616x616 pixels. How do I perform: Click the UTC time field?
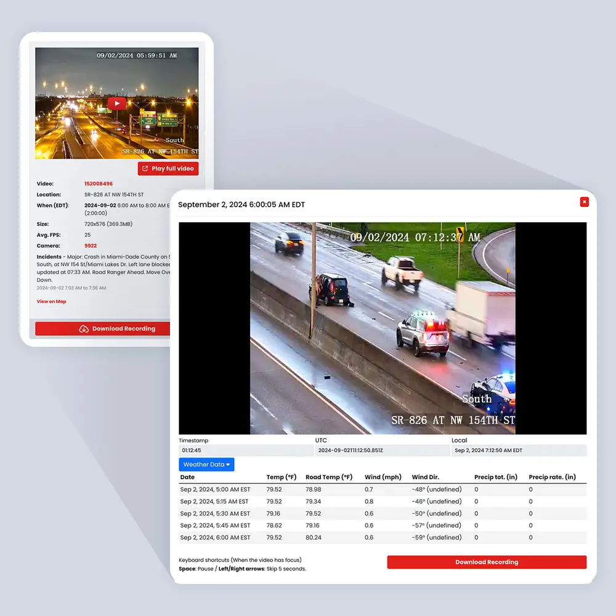pyautogui.click(x=382, y=450)
